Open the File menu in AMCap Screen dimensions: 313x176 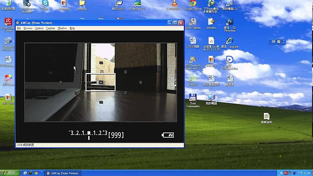point(19,28)
